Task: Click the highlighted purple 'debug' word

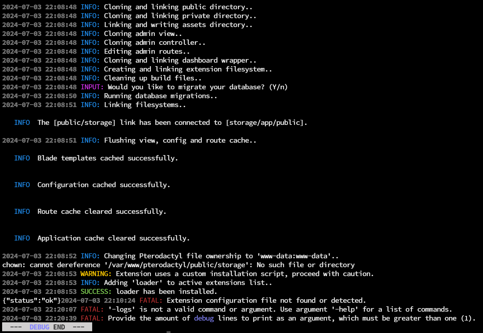Action: point(204,318)
